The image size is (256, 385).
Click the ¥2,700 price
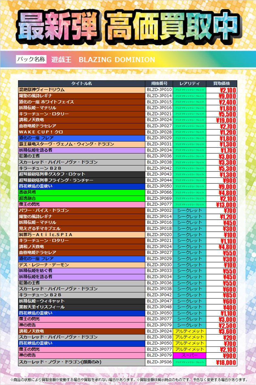228,126
